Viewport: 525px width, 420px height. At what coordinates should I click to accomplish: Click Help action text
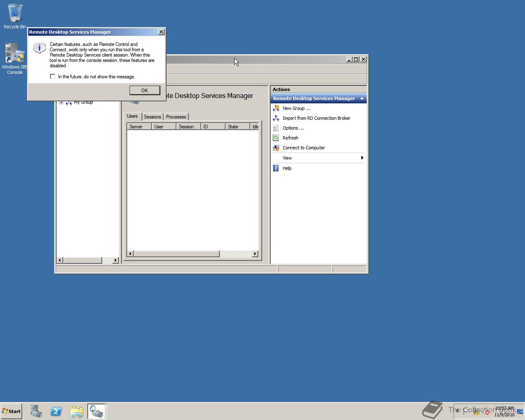click(x=287, y=168)
